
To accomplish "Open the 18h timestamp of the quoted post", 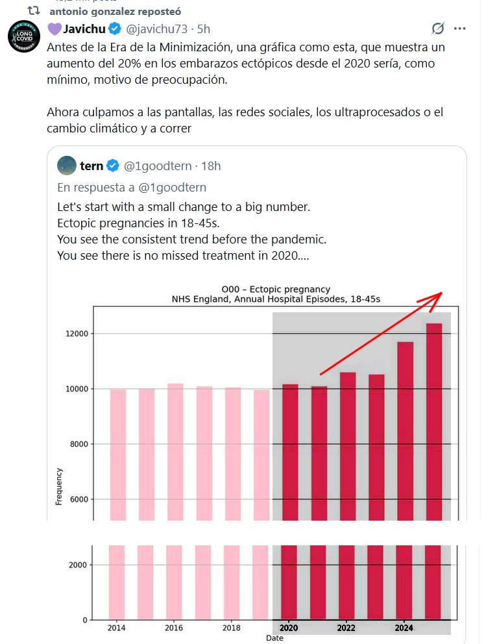I will pyautogui.click(x=211, y=166).
